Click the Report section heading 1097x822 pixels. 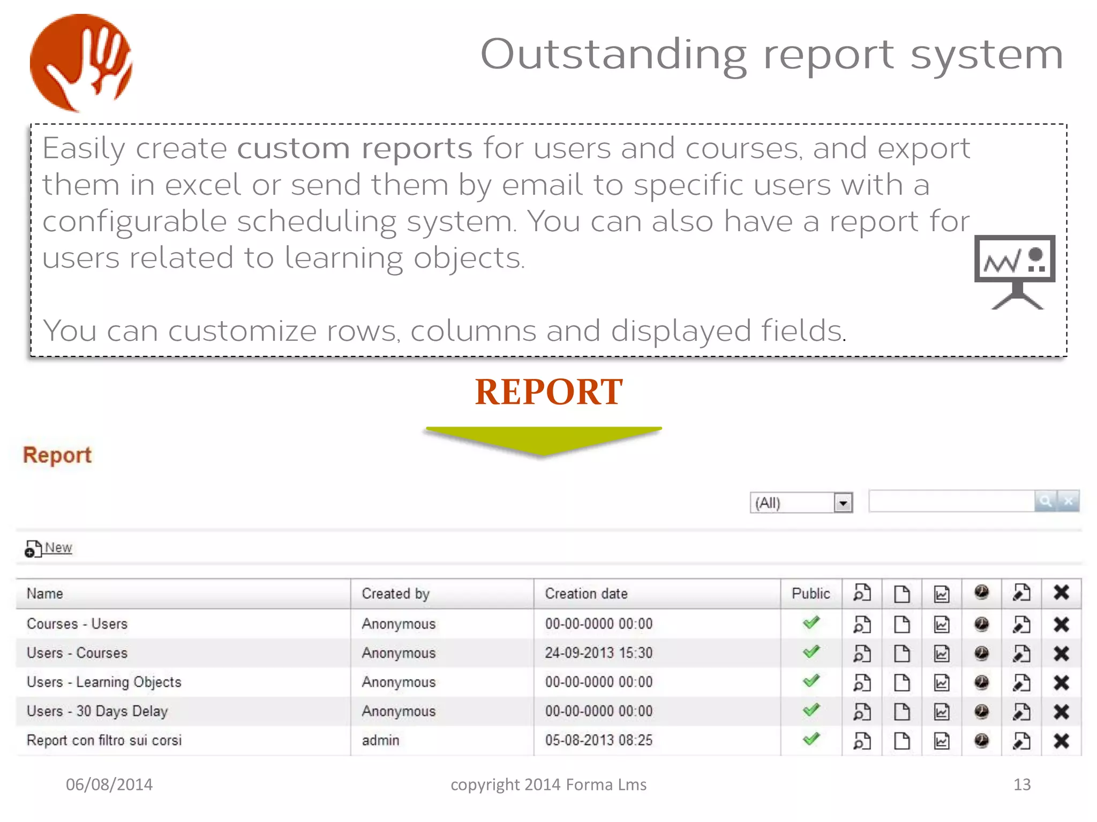click(57, 455)
